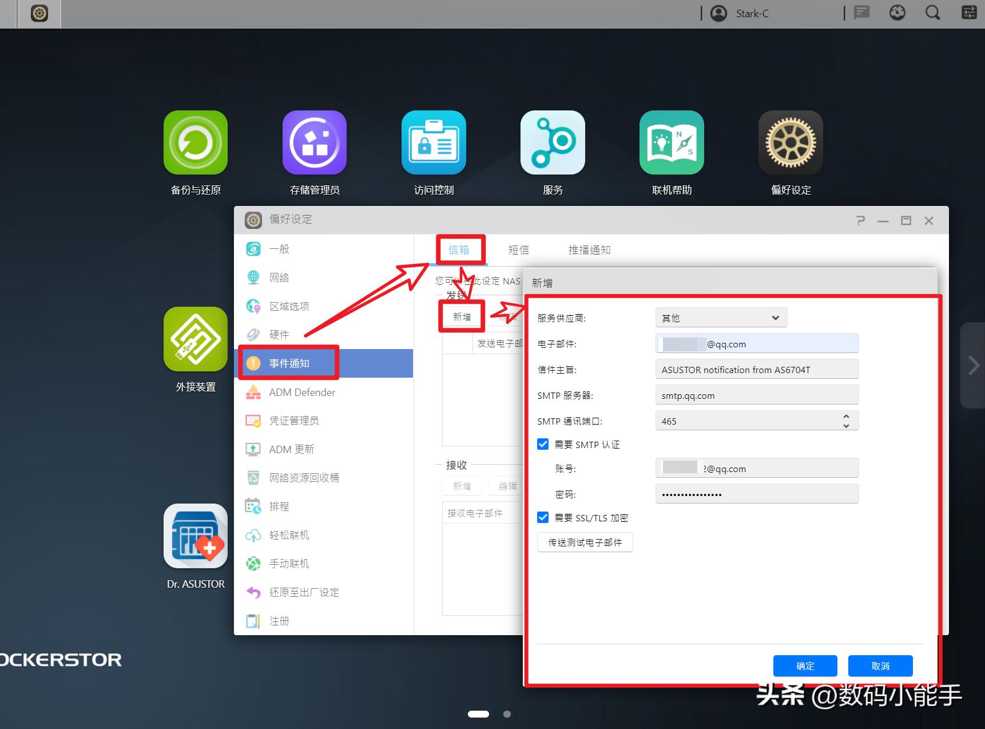The width and height of the screenshot is (985, 729).
Task: Open 网络资源回收桶 settings
Action: tap(324, 478)
